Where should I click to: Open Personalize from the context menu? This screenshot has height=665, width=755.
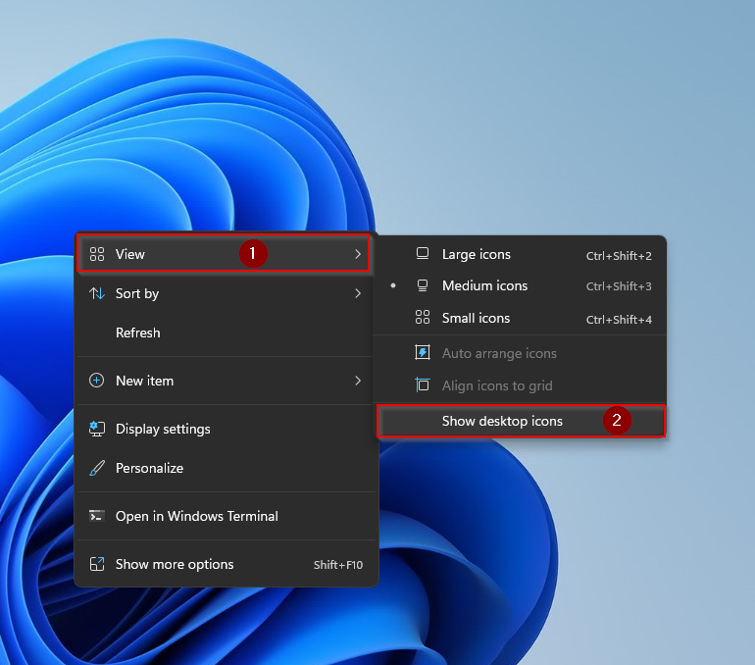(x=149, y=468)
